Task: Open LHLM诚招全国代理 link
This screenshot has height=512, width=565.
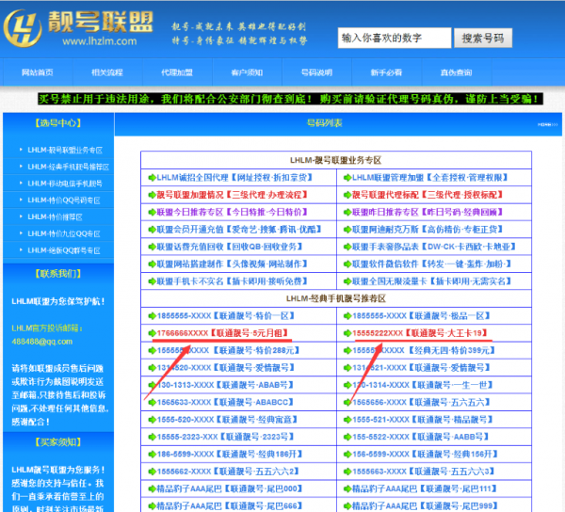Action: (x=234, y=178)
